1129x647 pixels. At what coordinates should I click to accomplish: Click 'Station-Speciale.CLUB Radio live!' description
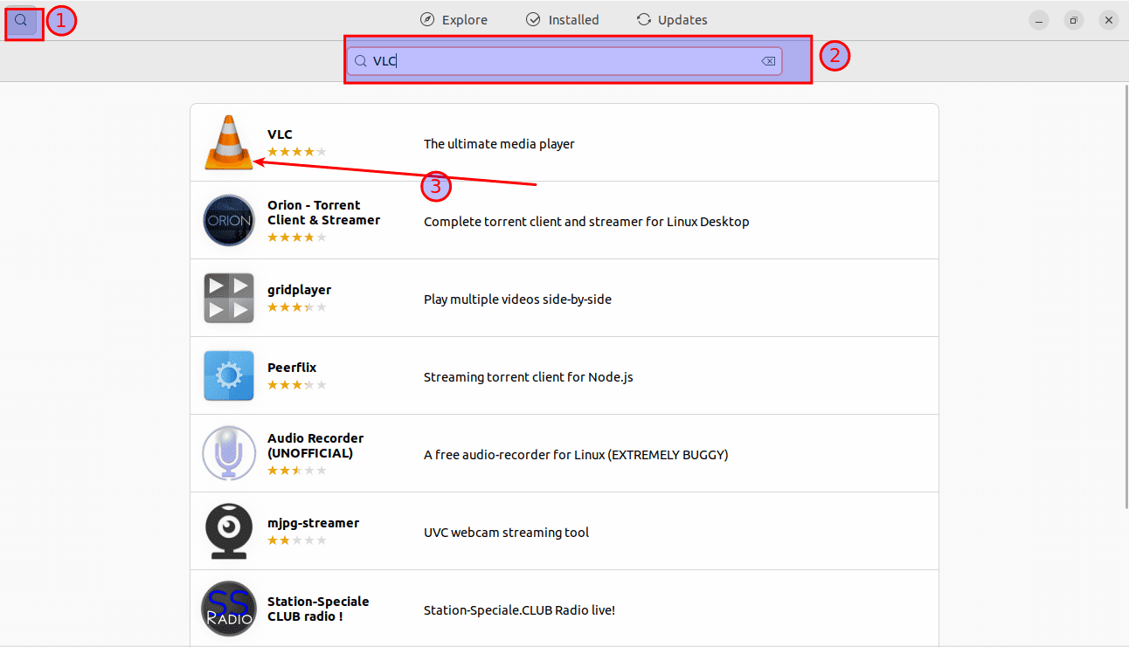519,610
